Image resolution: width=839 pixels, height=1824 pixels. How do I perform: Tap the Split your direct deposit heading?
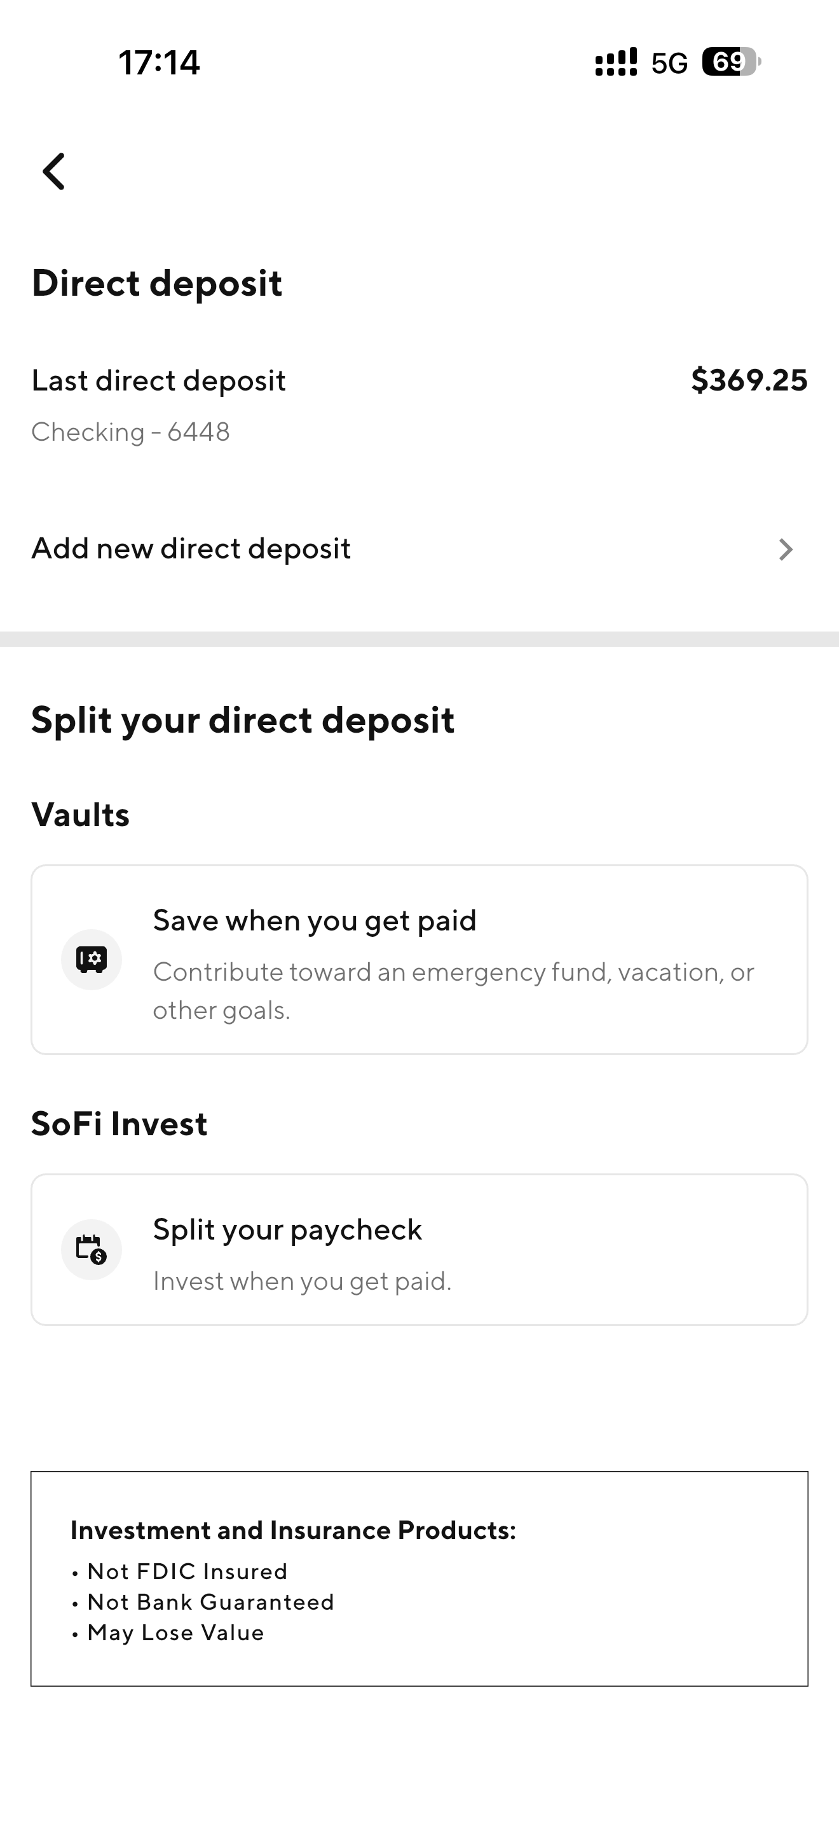(243, 720)
